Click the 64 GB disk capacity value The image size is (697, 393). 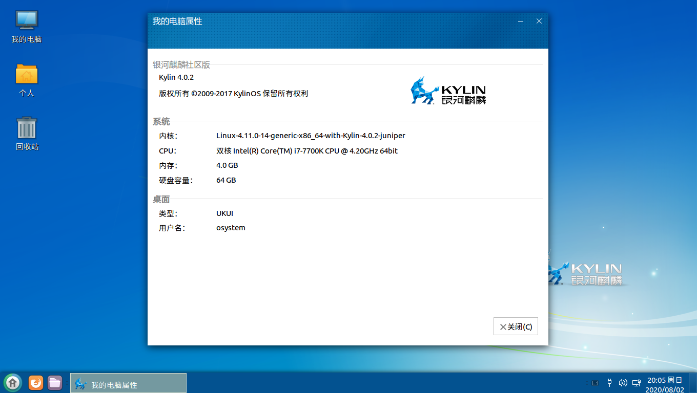point(226,180)
